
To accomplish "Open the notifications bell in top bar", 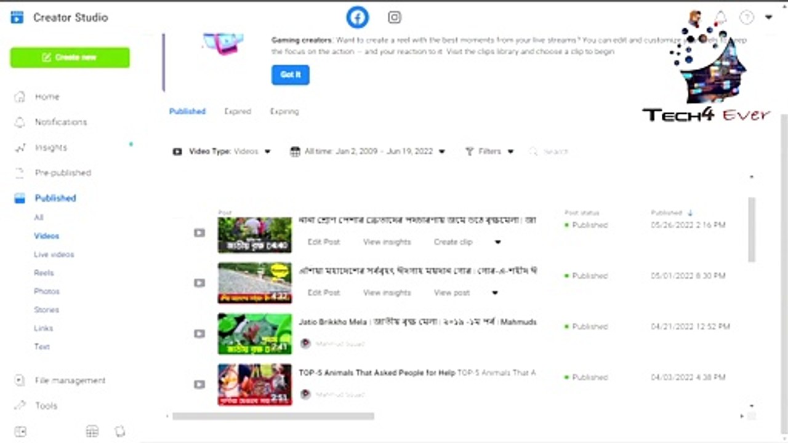I will click(x=720, y=17).
